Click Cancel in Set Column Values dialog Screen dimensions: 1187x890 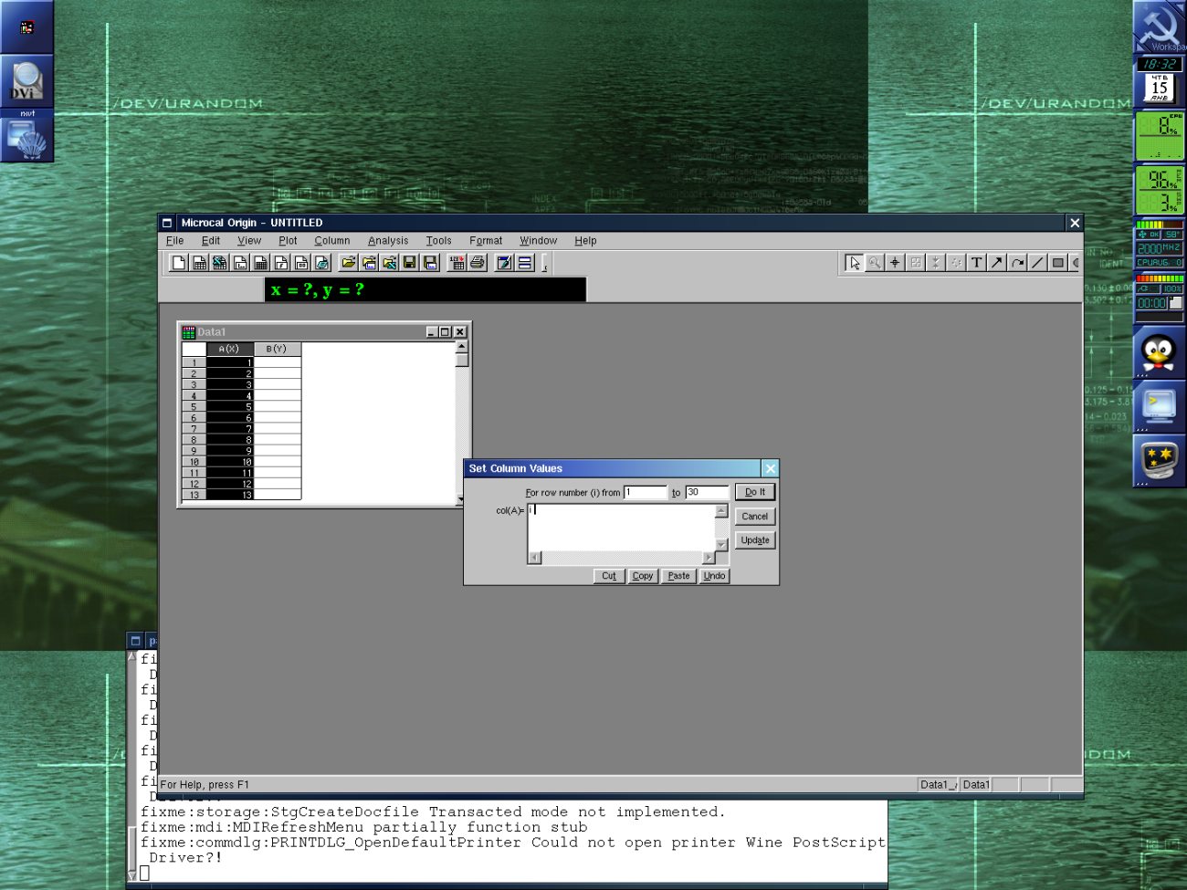point(755,517)
